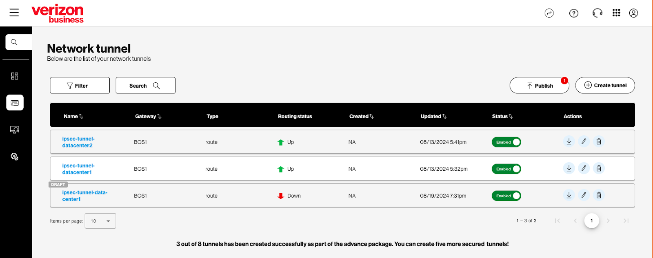Toggle Enabled switch for draft ipsec-tunnel-data-center1
This screenshot has width=653, height=258.
pyautogui.click(x=506, y=196)
